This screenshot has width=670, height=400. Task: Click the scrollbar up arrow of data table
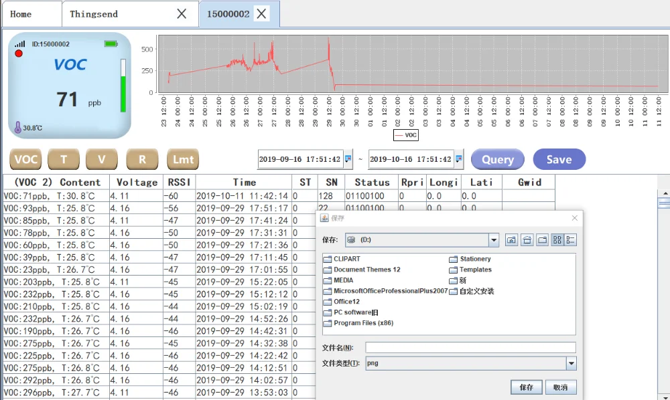point(665,193)
